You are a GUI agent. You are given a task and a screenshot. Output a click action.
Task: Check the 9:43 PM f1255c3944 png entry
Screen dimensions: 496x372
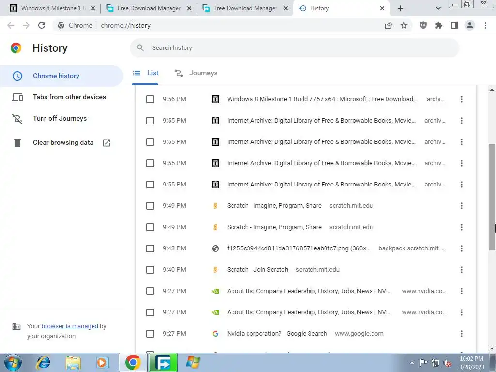click(150, 248)
